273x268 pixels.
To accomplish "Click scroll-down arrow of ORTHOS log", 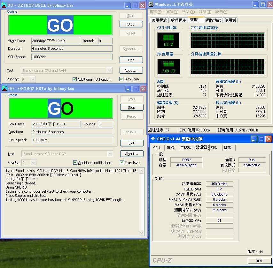I will (142, 232).
